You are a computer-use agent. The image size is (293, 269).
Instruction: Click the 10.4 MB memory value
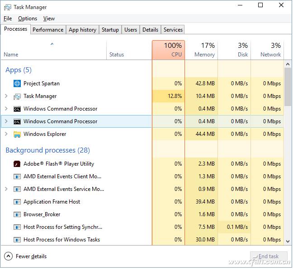point(205,96)
